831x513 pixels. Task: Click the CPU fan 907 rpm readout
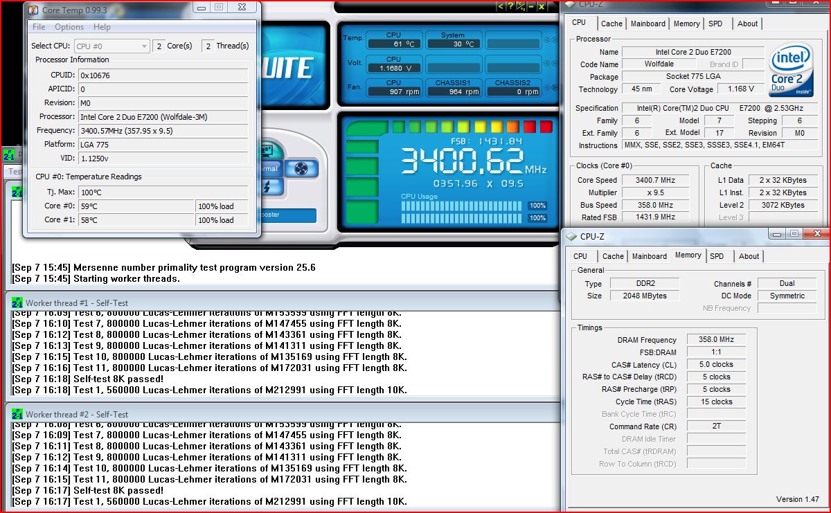(x=393, y=91)
